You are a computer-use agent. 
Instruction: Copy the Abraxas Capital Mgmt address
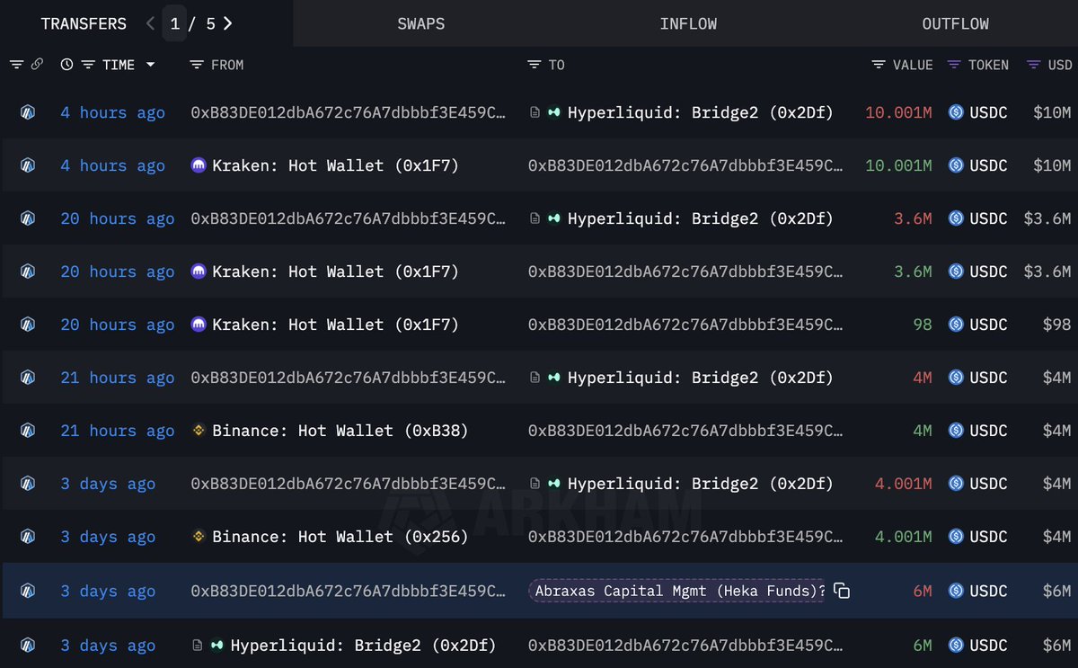(x=842, y=591)
